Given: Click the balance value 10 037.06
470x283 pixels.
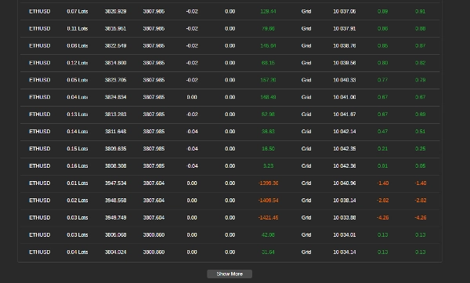Looking at the screenshot, I should click(x=345, y=12).
